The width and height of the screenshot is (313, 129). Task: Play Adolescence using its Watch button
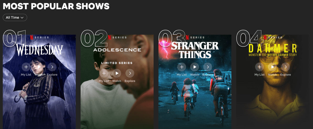[117, 73]
